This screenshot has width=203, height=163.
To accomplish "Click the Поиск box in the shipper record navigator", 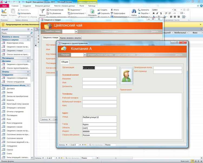I will click(x=110, y=145).
